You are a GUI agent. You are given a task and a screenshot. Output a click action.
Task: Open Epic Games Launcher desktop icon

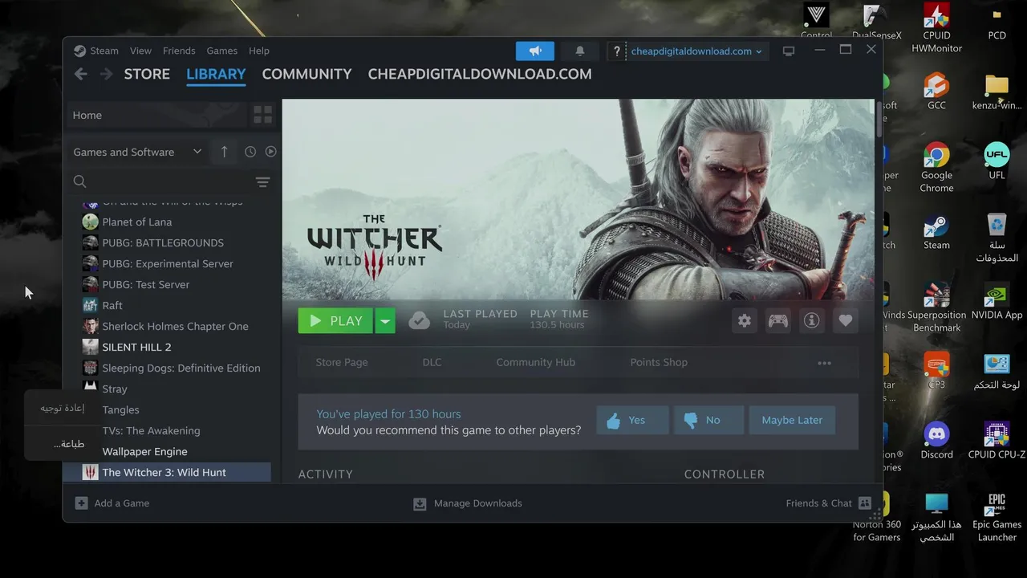tap(997, 517)
